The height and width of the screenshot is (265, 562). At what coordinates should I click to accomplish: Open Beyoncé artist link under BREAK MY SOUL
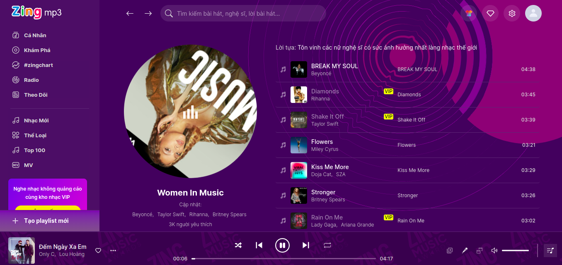coord(321,74)
